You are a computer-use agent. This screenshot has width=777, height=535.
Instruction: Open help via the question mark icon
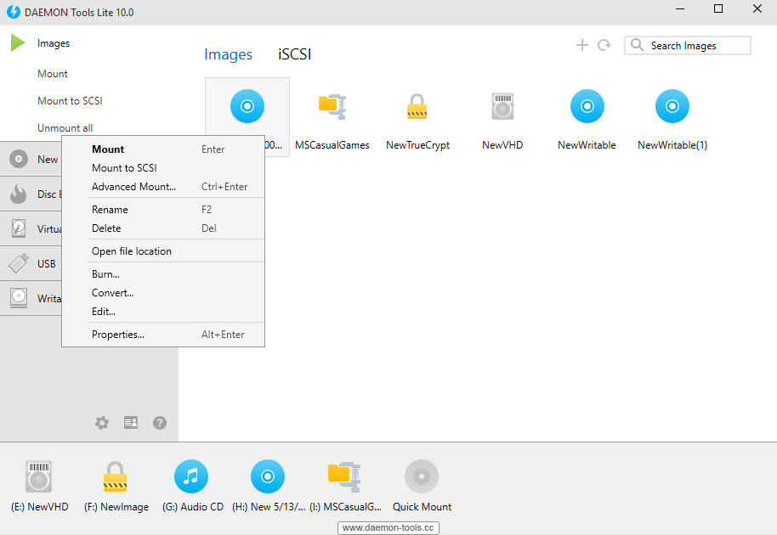159,422
